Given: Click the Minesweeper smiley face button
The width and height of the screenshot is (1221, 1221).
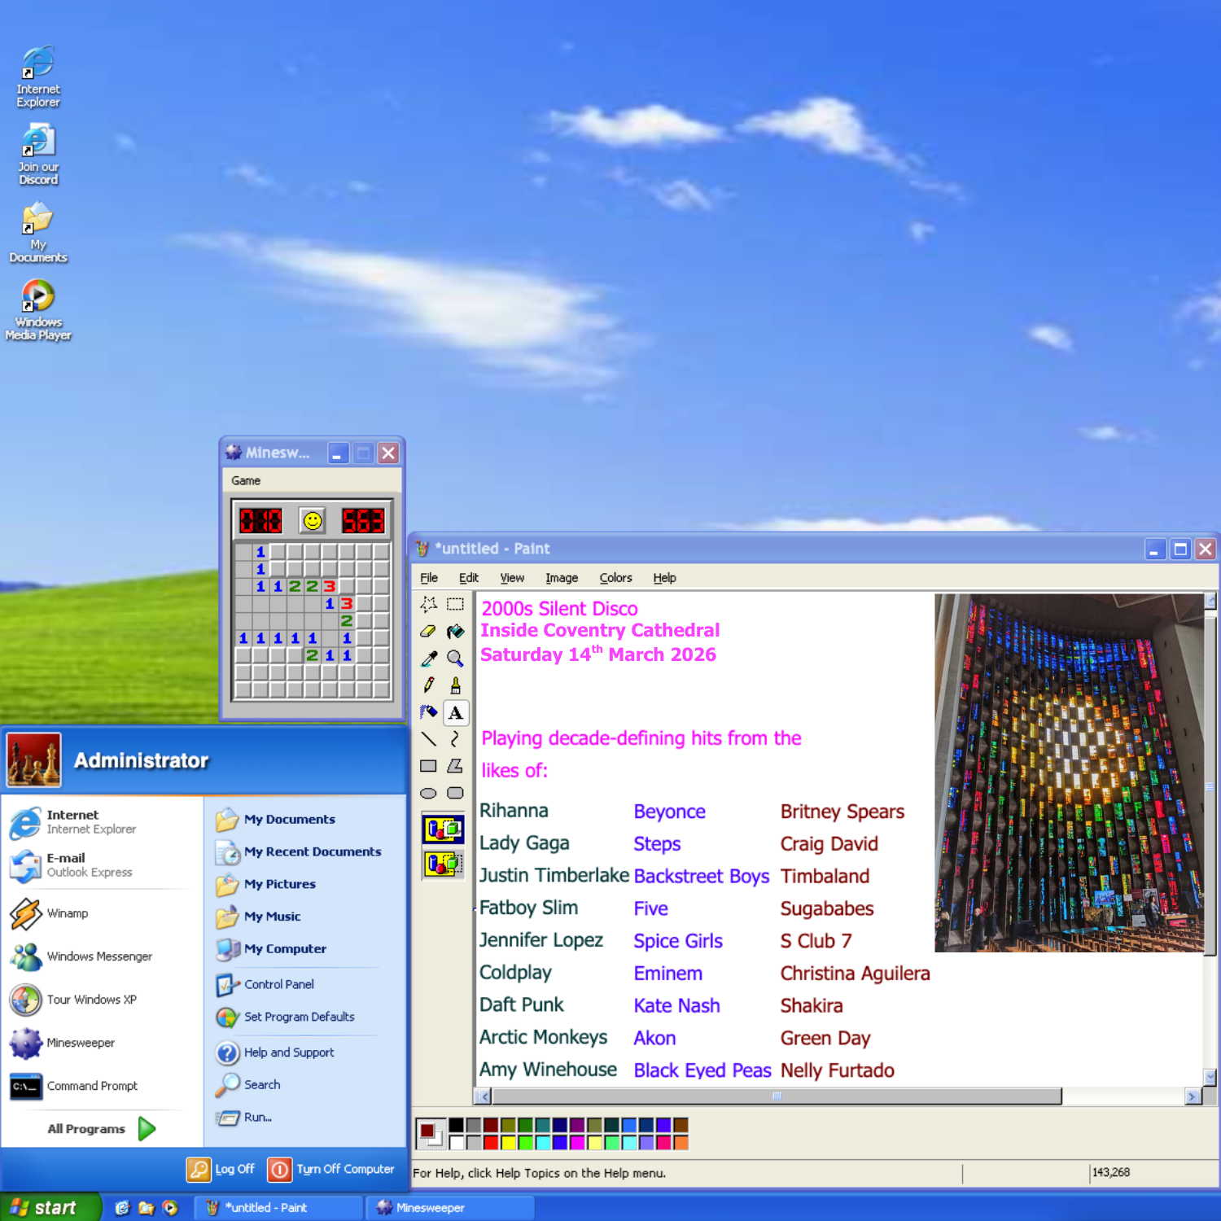Looking at the screenshot, I should tap(313, 521).
